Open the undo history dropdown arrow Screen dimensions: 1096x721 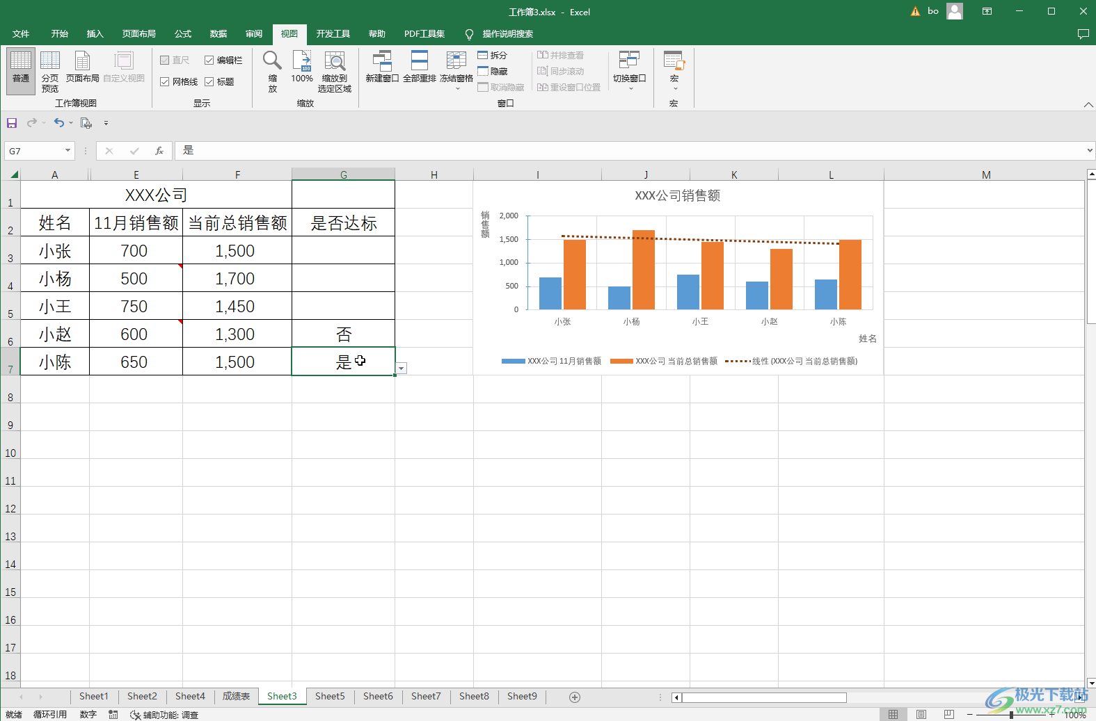click(x=71, y=123)
